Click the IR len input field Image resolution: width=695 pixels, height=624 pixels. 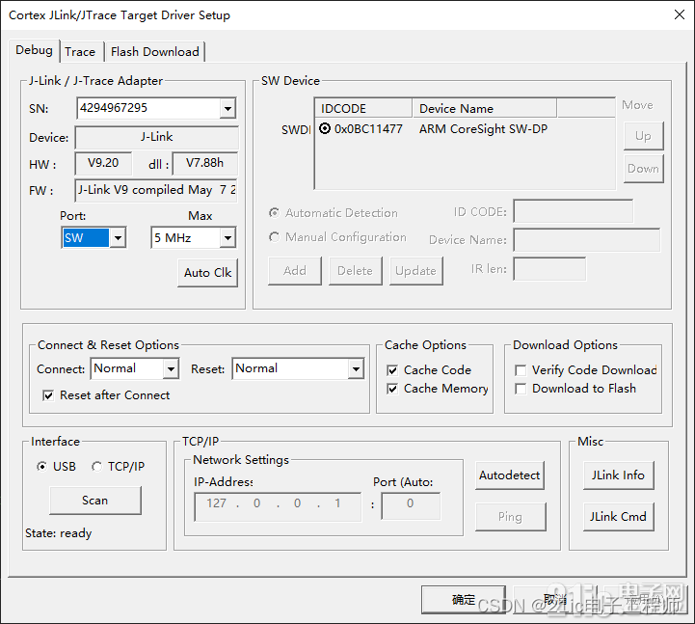tap(549, 269)
